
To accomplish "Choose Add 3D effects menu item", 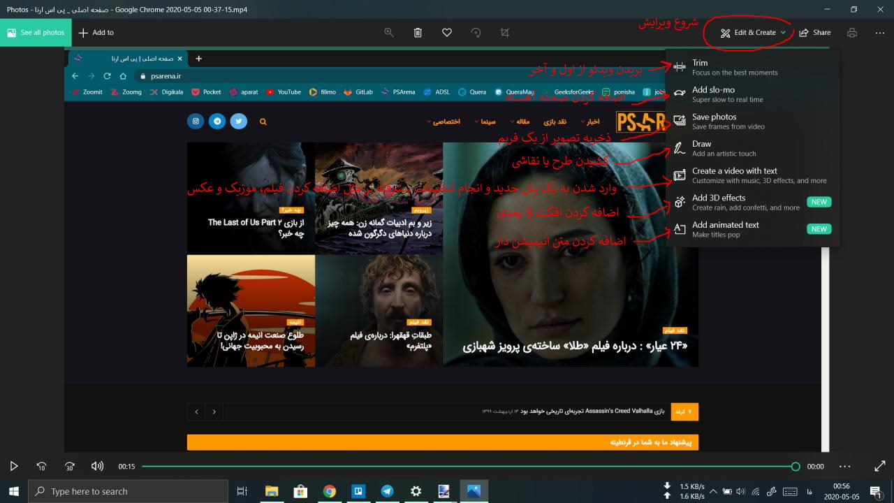I will pyautogui.click(x=753, y=203).
